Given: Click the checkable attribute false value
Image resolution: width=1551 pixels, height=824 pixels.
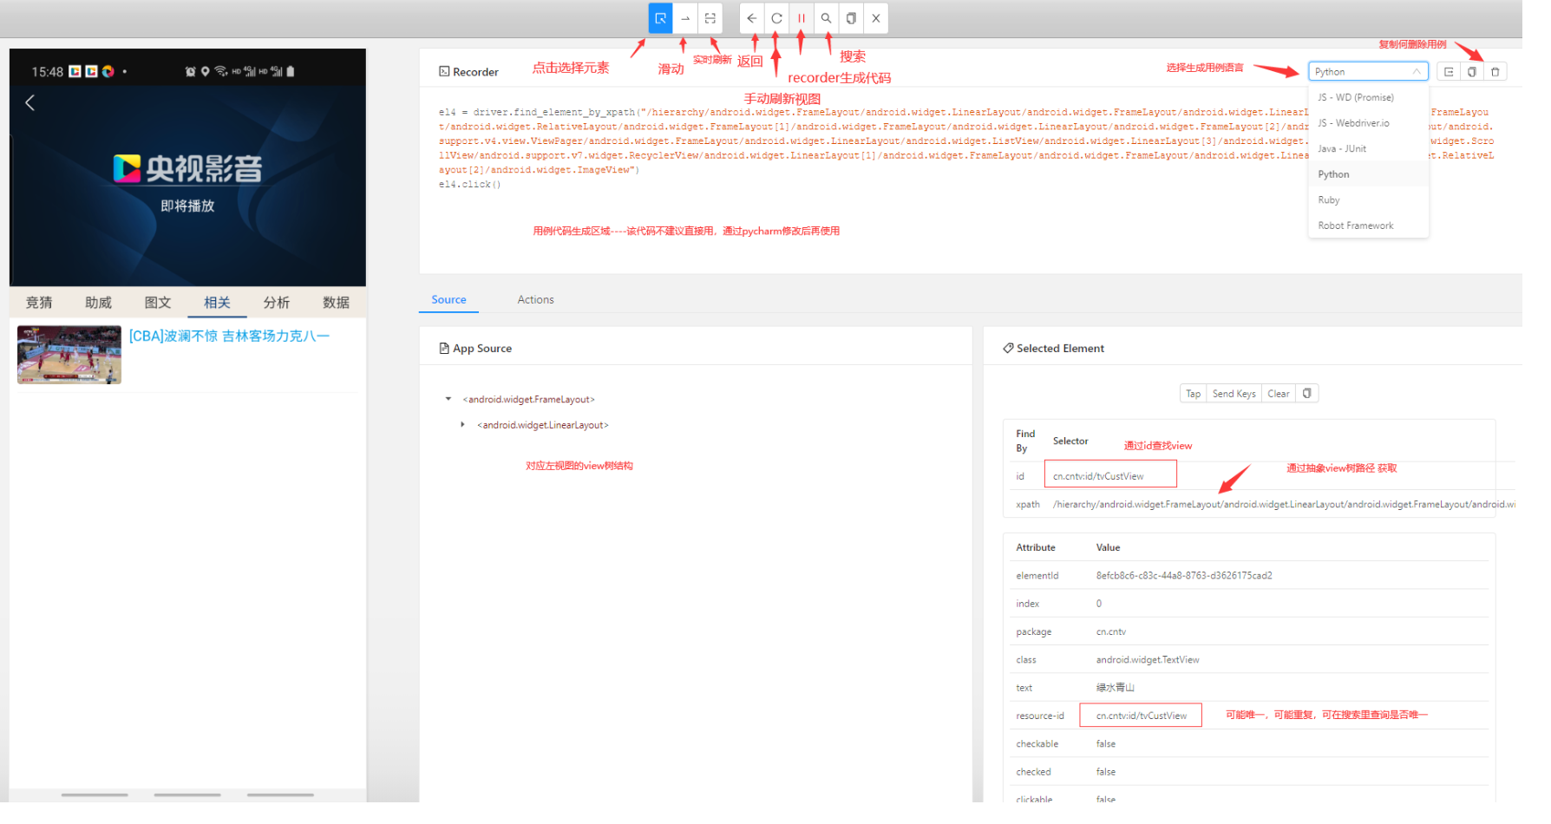Looking at the screenshot, I should tap(1106, 744).
